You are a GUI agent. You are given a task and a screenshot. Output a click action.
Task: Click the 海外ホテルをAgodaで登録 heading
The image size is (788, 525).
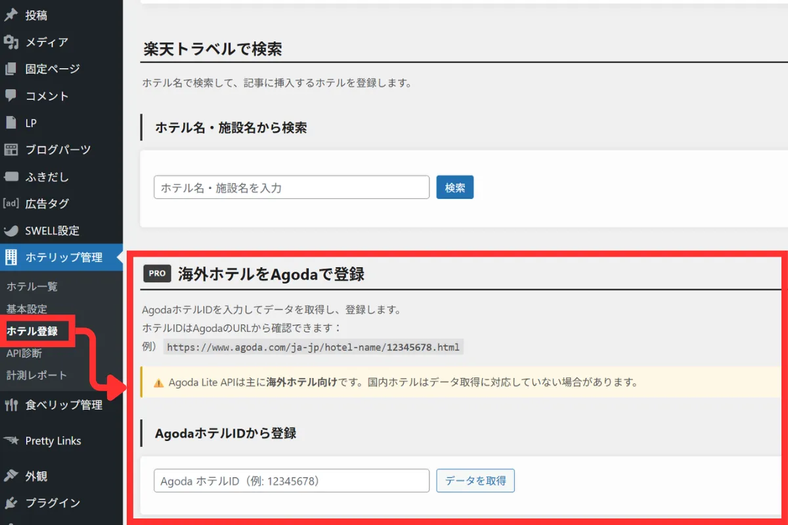(271, 274)
